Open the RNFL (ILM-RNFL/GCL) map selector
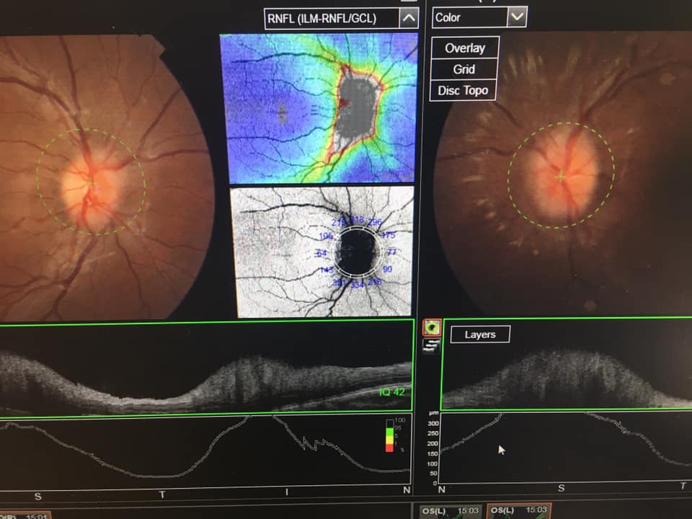The image size is (692, 519). coord(341,19)
